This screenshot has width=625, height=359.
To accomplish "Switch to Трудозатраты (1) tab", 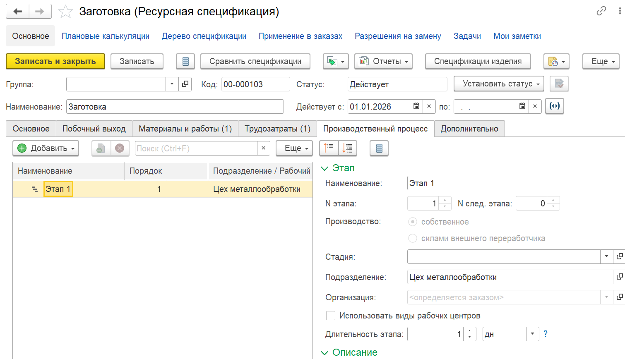I will coord(277,129).
